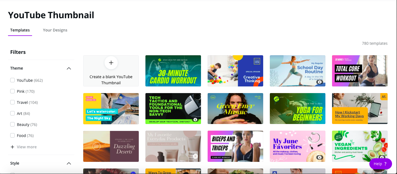Image resolution: width=397 pixels, height=174 pixels.
Task: Enable the Food theme filter
Action: click(x=12, y=136)
